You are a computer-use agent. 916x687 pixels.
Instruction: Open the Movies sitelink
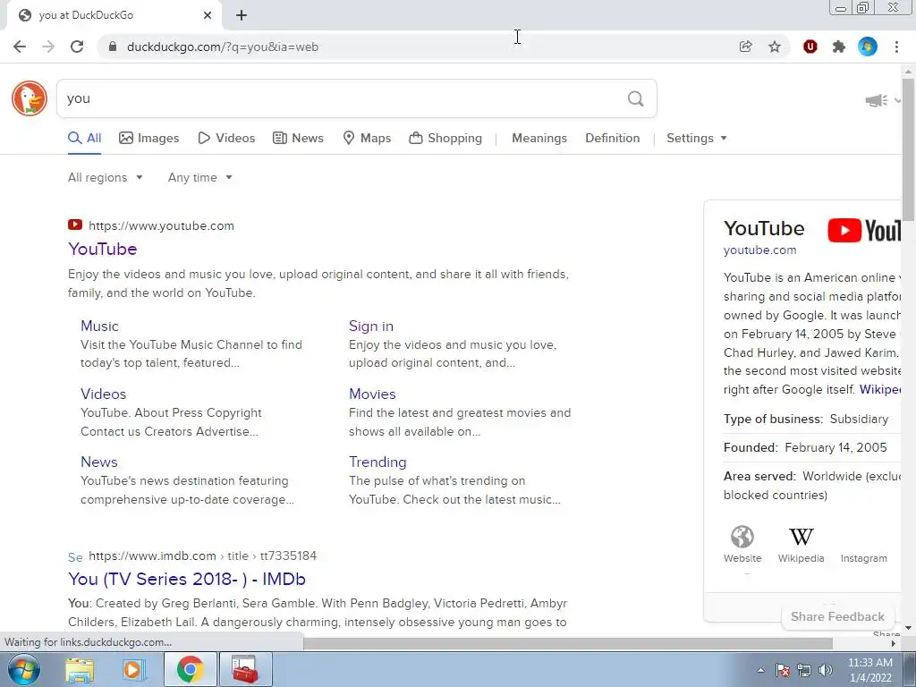372,394
